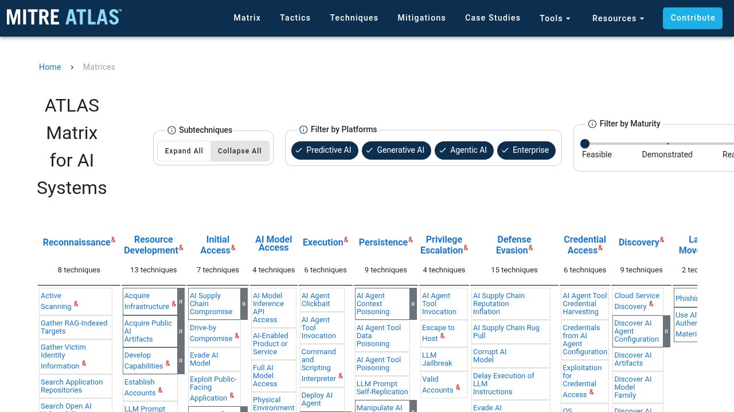Expand Acquire Infrastructure subtechniques handle
The height and width of the screenshot is (412, 734).
pyautogui.click(x=181, y=302)
